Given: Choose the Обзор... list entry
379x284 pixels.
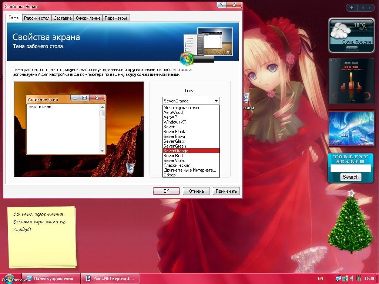Looking at the screenshot, I should coord(191,175).
